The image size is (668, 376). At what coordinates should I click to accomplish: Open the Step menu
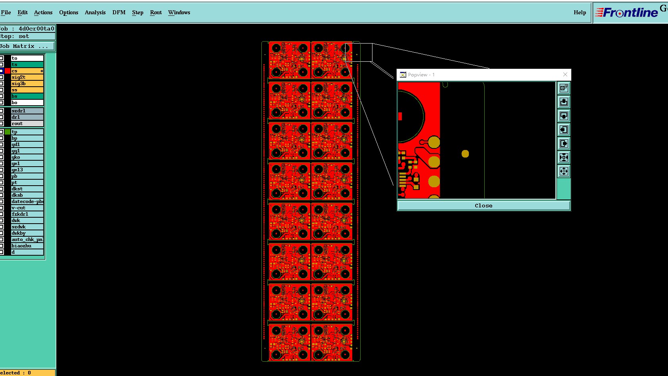pyautogui.click(x=138, y=12)
